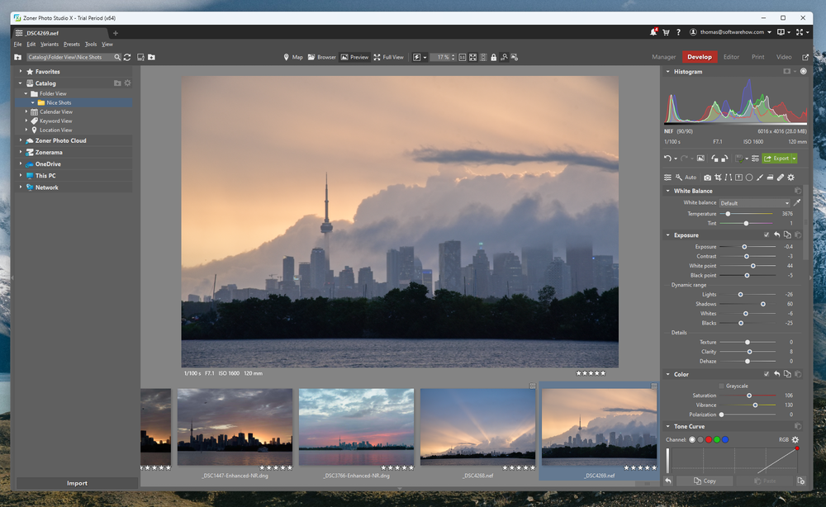
Task: Toggle histogram clipping indicator circle
Action: pyautogui.click(x=804, y=71)
